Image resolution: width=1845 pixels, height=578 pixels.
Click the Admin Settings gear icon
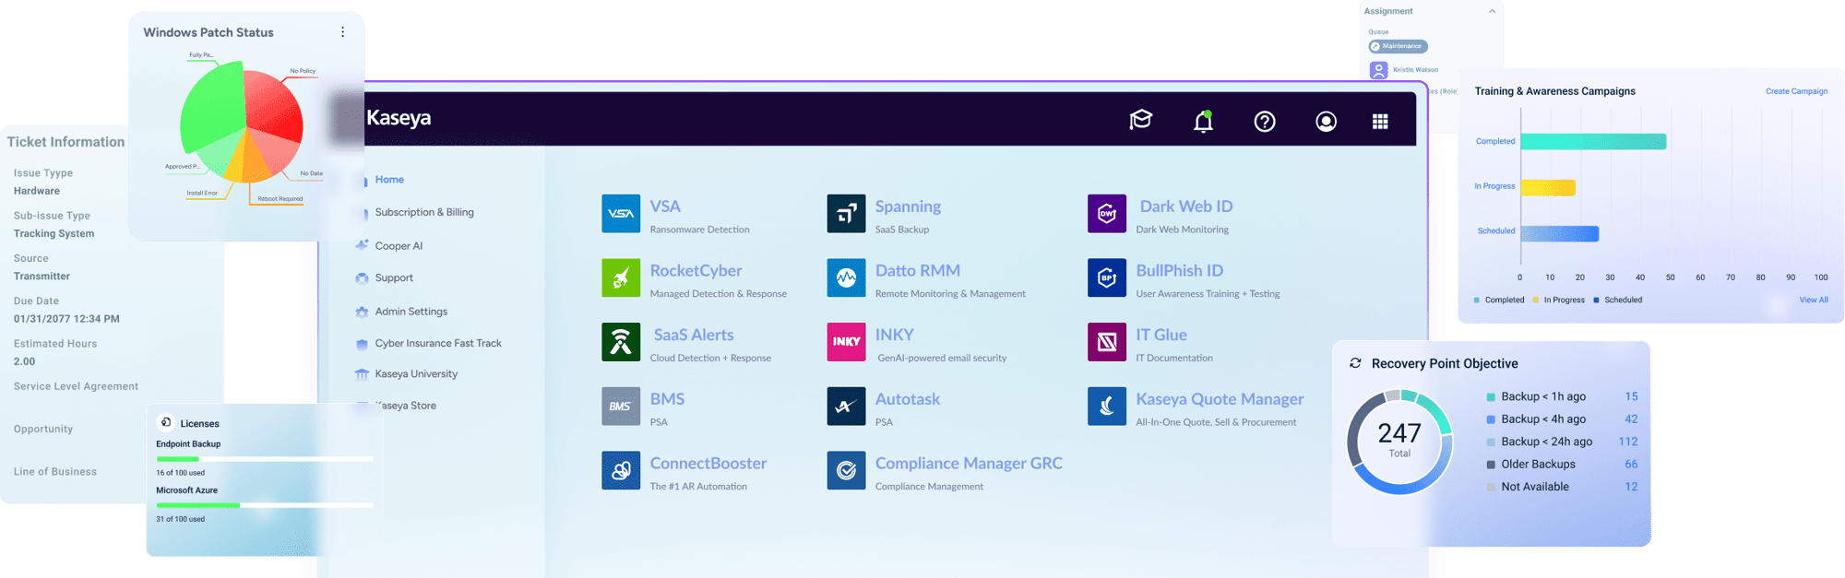[362, 312]
